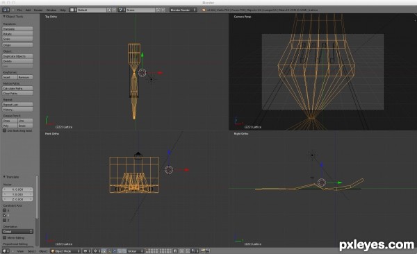Open the Help menu
This screenshot has height=254, width=417.
pyautogui.click(x=63, y=10)
